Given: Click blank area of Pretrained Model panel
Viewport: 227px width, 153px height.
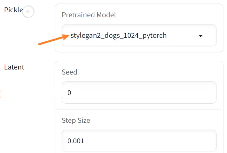Looking at the screenshot, I should 166,14.
